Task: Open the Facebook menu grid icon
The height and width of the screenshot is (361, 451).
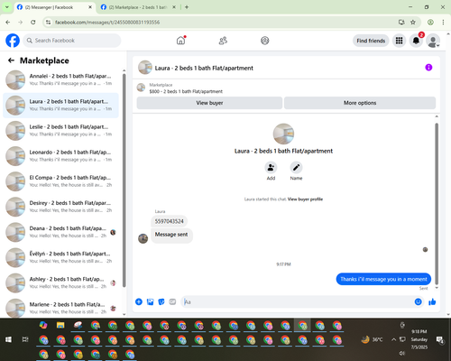Action: tap(399, 41)
